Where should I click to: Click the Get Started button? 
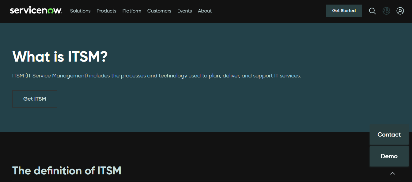pos(344,11)
